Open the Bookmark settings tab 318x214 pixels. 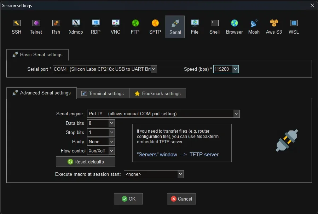[x=157, y=93]
